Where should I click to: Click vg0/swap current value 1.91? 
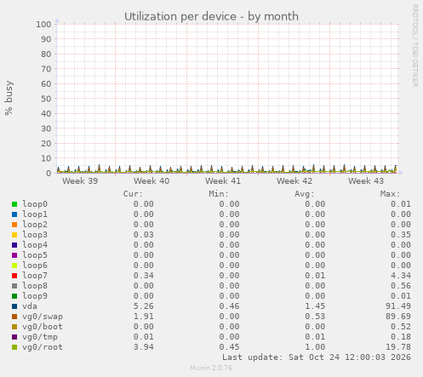[144, 317]
